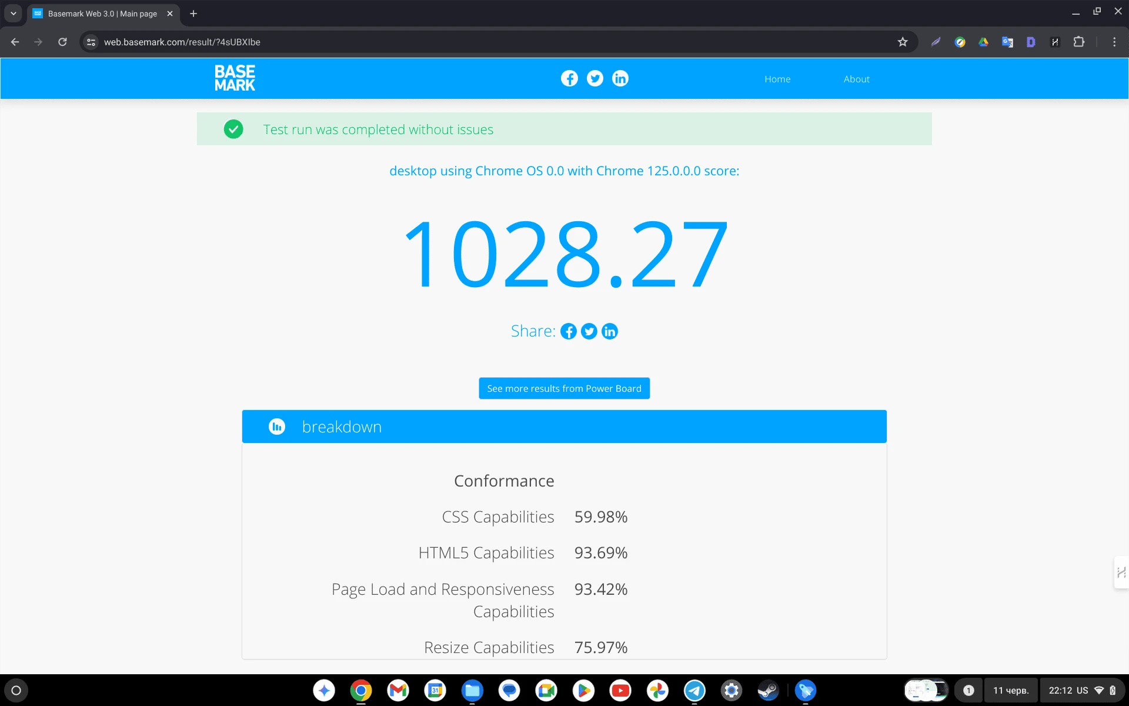Open Twitter icon in the blue header

[594, 78]
